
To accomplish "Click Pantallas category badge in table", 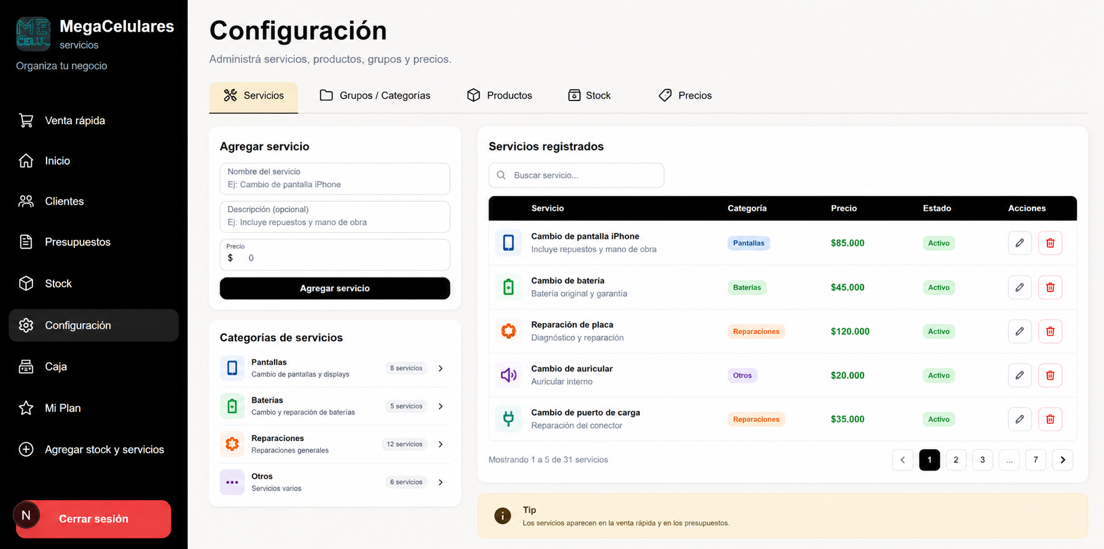I will [749, 243].
